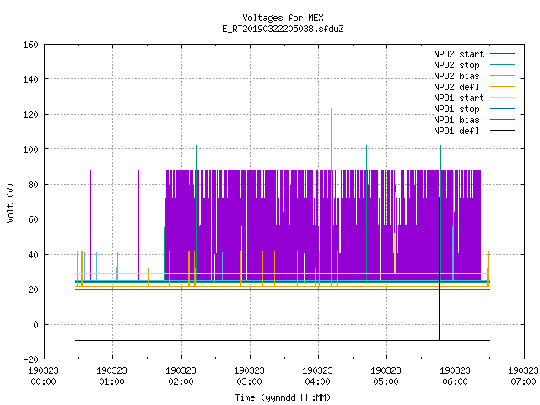Viewport: 540px width, 405px height.
Task: Click the NPD2 defl orange legend line
Action: point(502,87)
